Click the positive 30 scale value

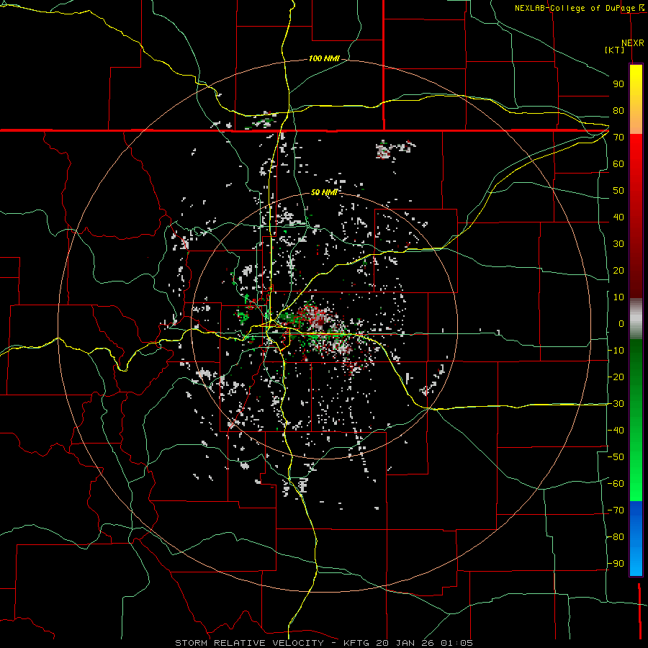click(x=618, y=244)
